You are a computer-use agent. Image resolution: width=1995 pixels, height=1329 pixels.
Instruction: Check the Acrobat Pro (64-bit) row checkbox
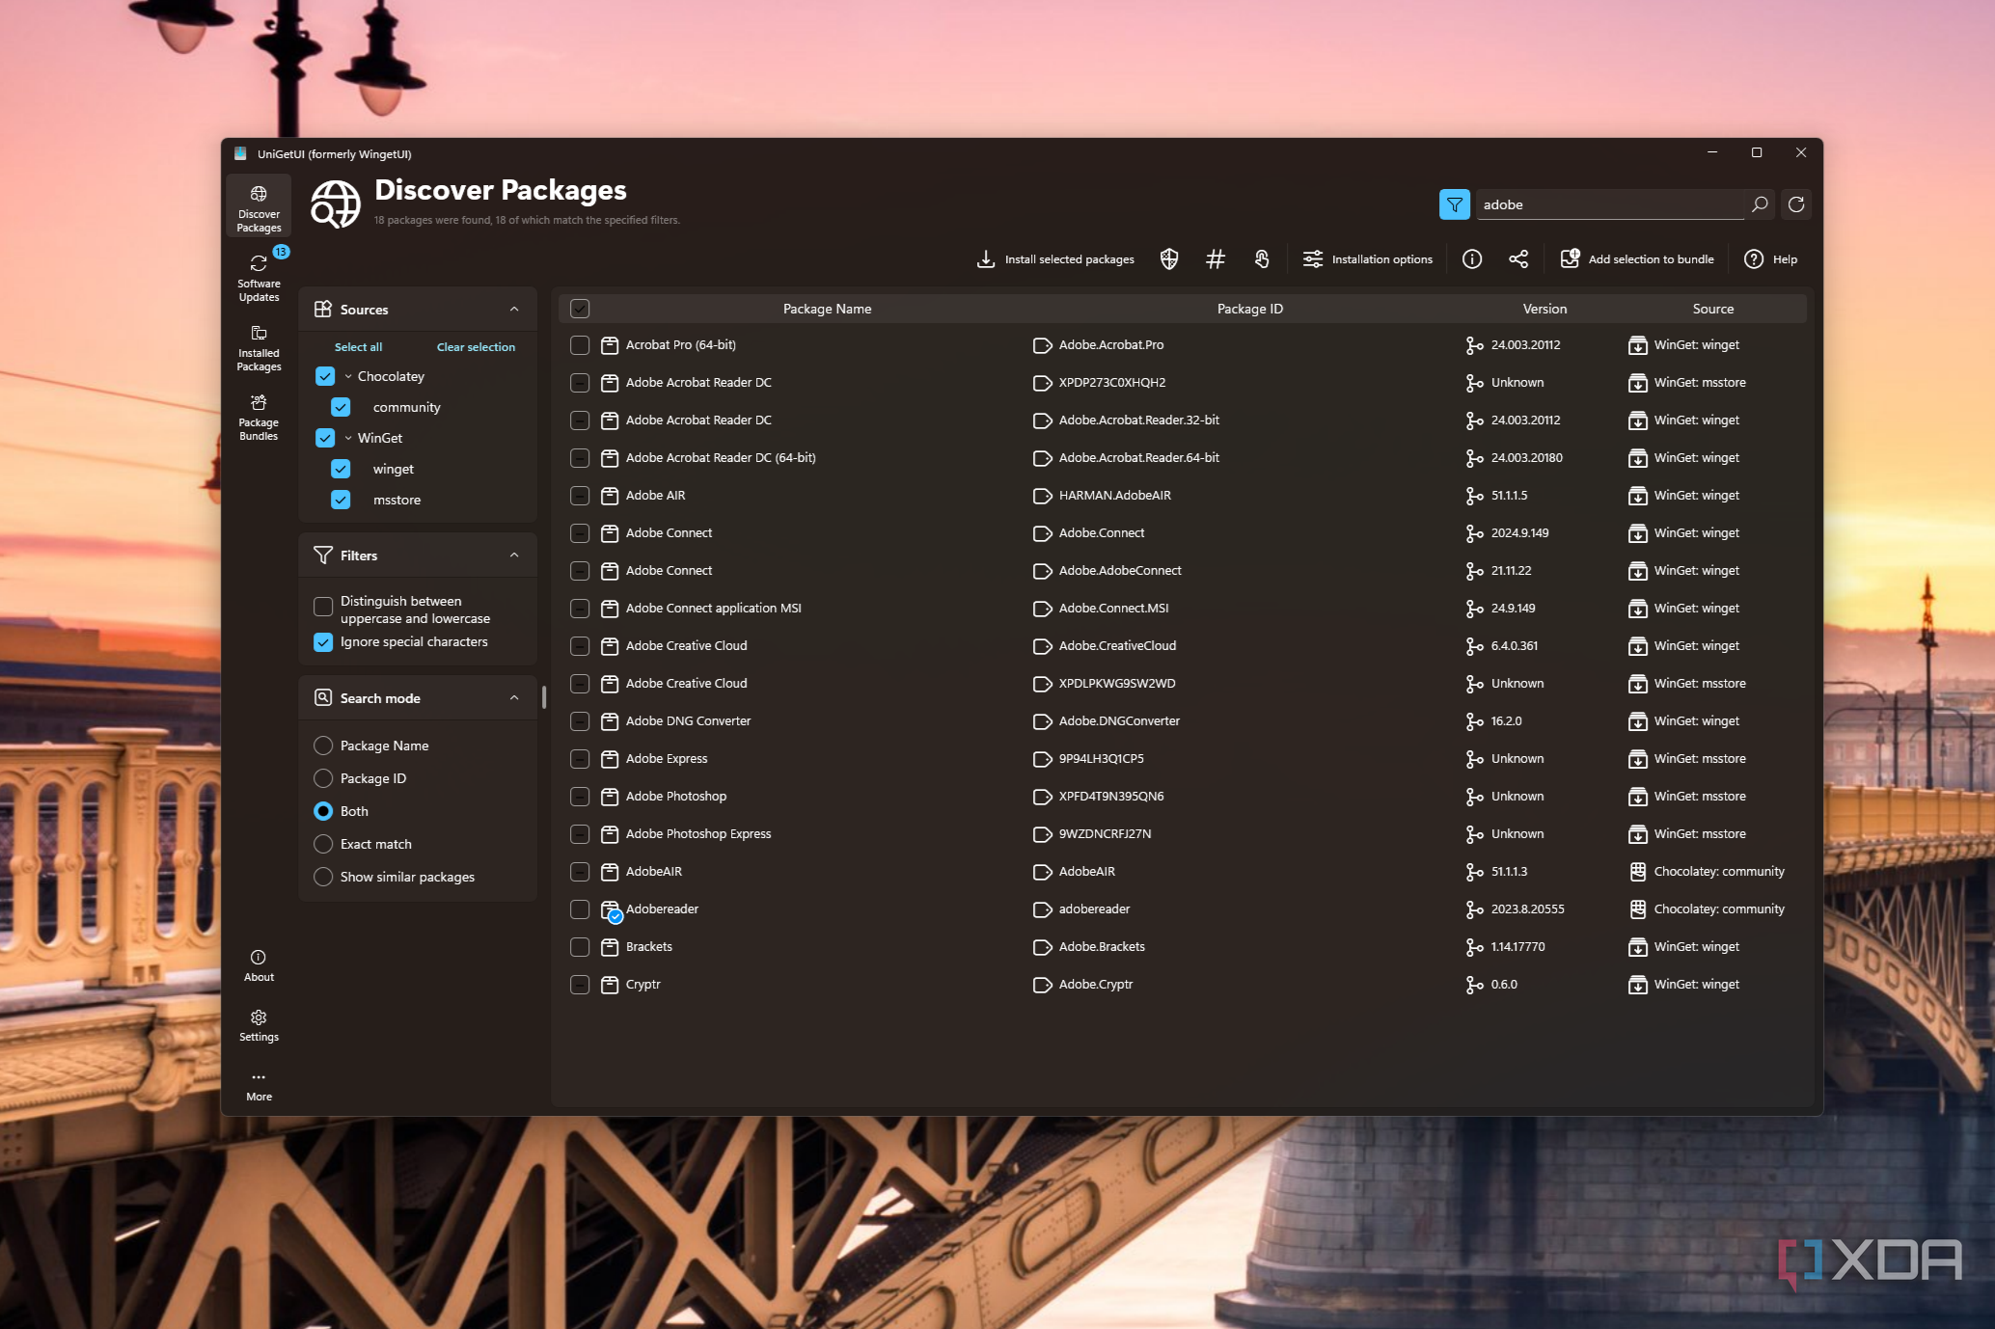(x=580, y=344)
